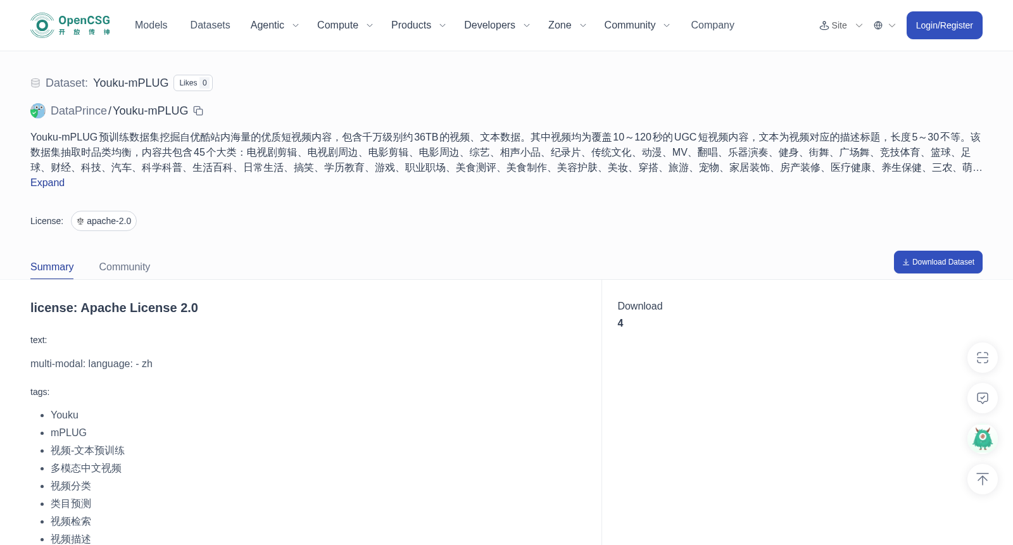Copy the DataPrince/Youku-mPLUG path
The image size is (1013, 545).
pos(198,111)
